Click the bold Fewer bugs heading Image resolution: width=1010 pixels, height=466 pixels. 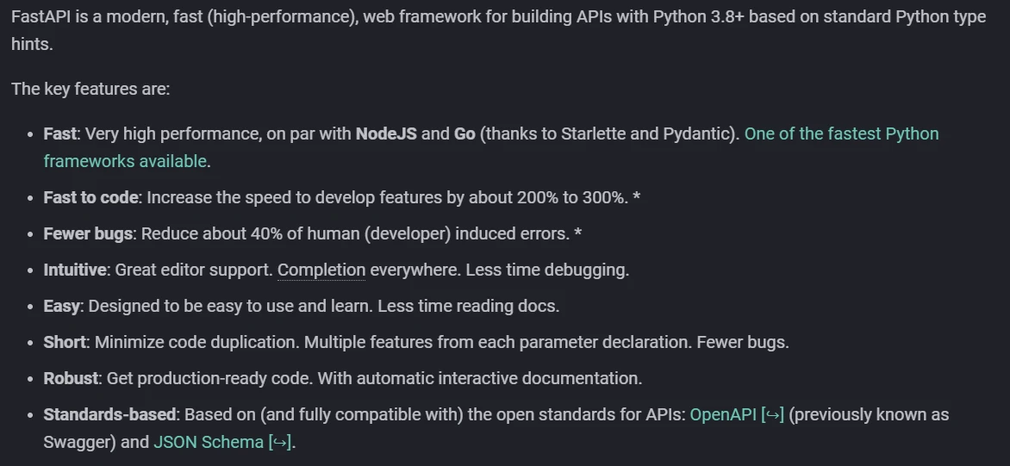[x=88, y=233]
